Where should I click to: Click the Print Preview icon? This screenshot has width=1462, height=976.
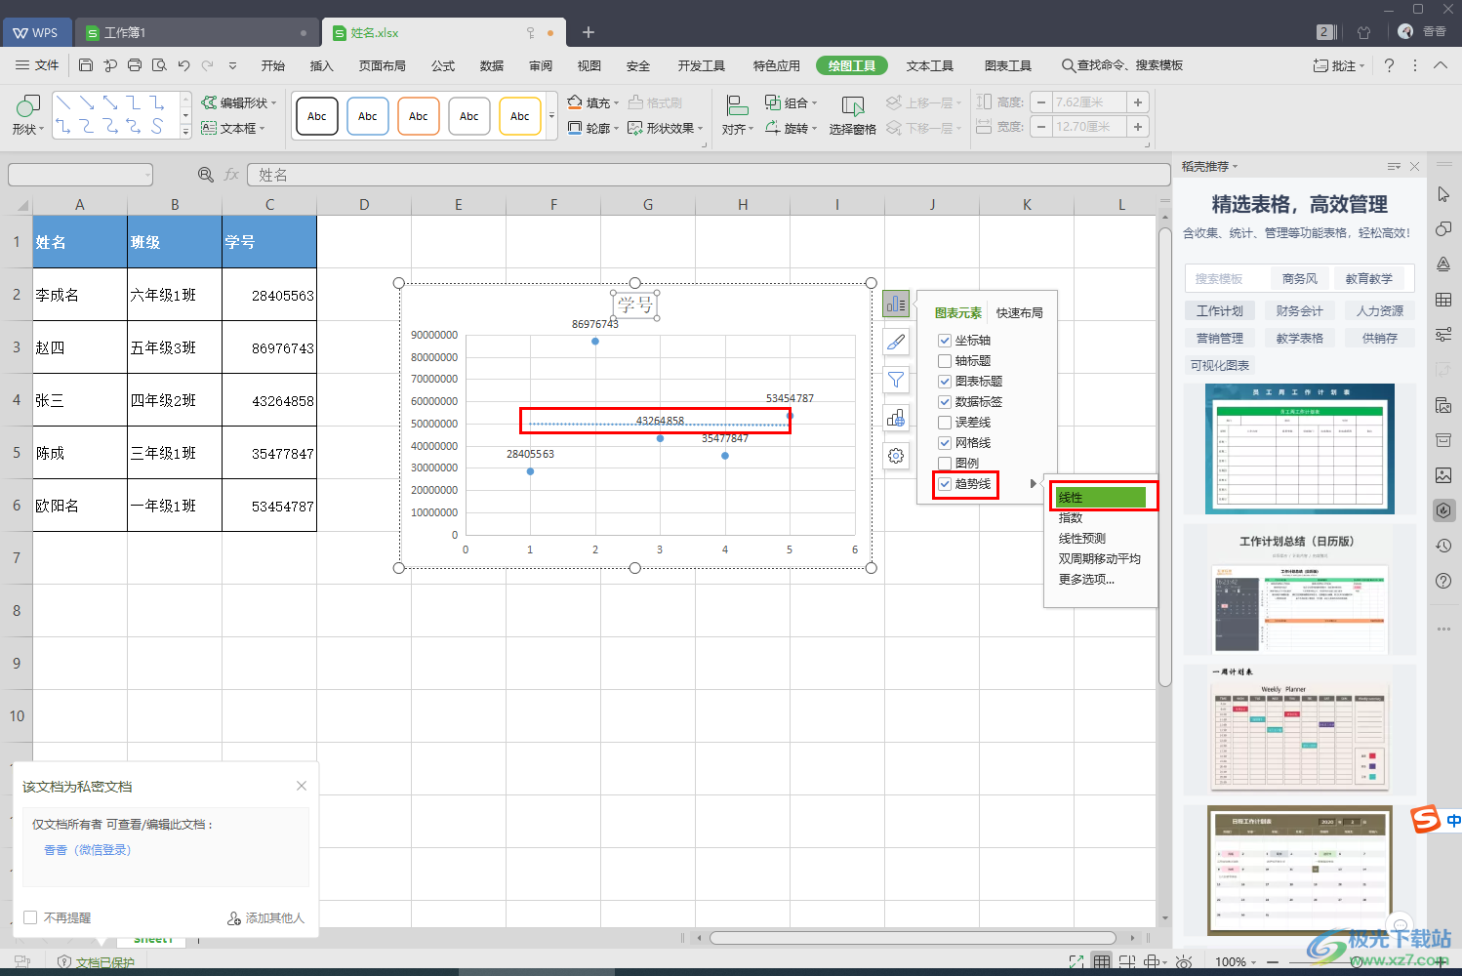(159, 65)
